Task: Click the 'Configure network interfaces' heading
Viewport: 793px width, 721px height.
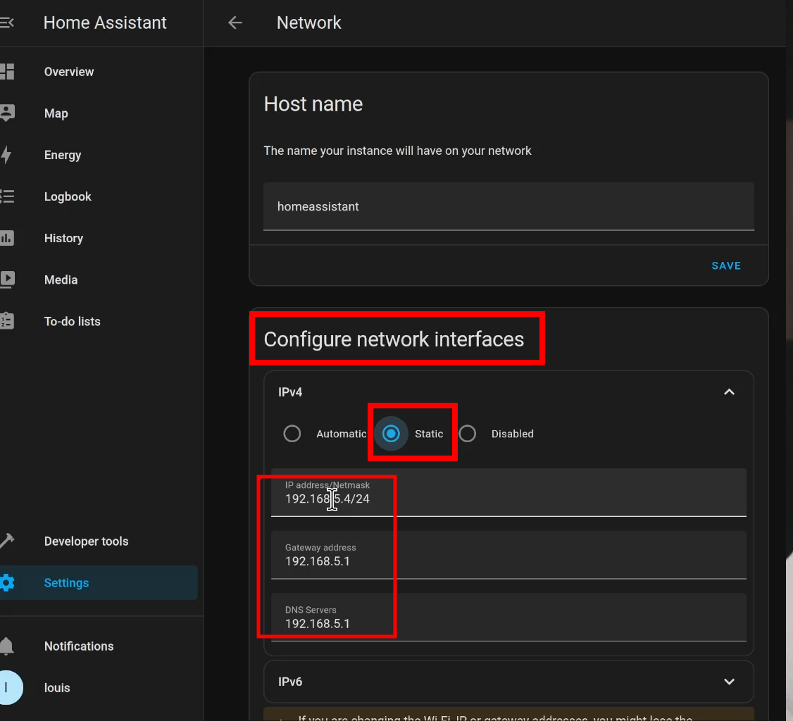Action: tap(394, 339)
